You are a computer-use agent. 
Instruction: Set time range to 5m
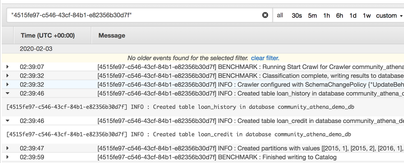(x=313, y=15)
